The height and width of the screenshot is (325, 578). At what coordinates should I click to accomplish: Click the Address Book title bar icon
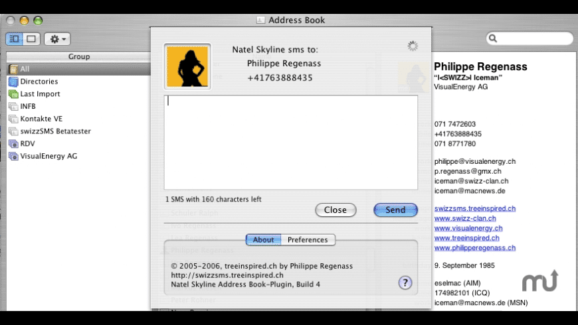click(x=260, y=21)
